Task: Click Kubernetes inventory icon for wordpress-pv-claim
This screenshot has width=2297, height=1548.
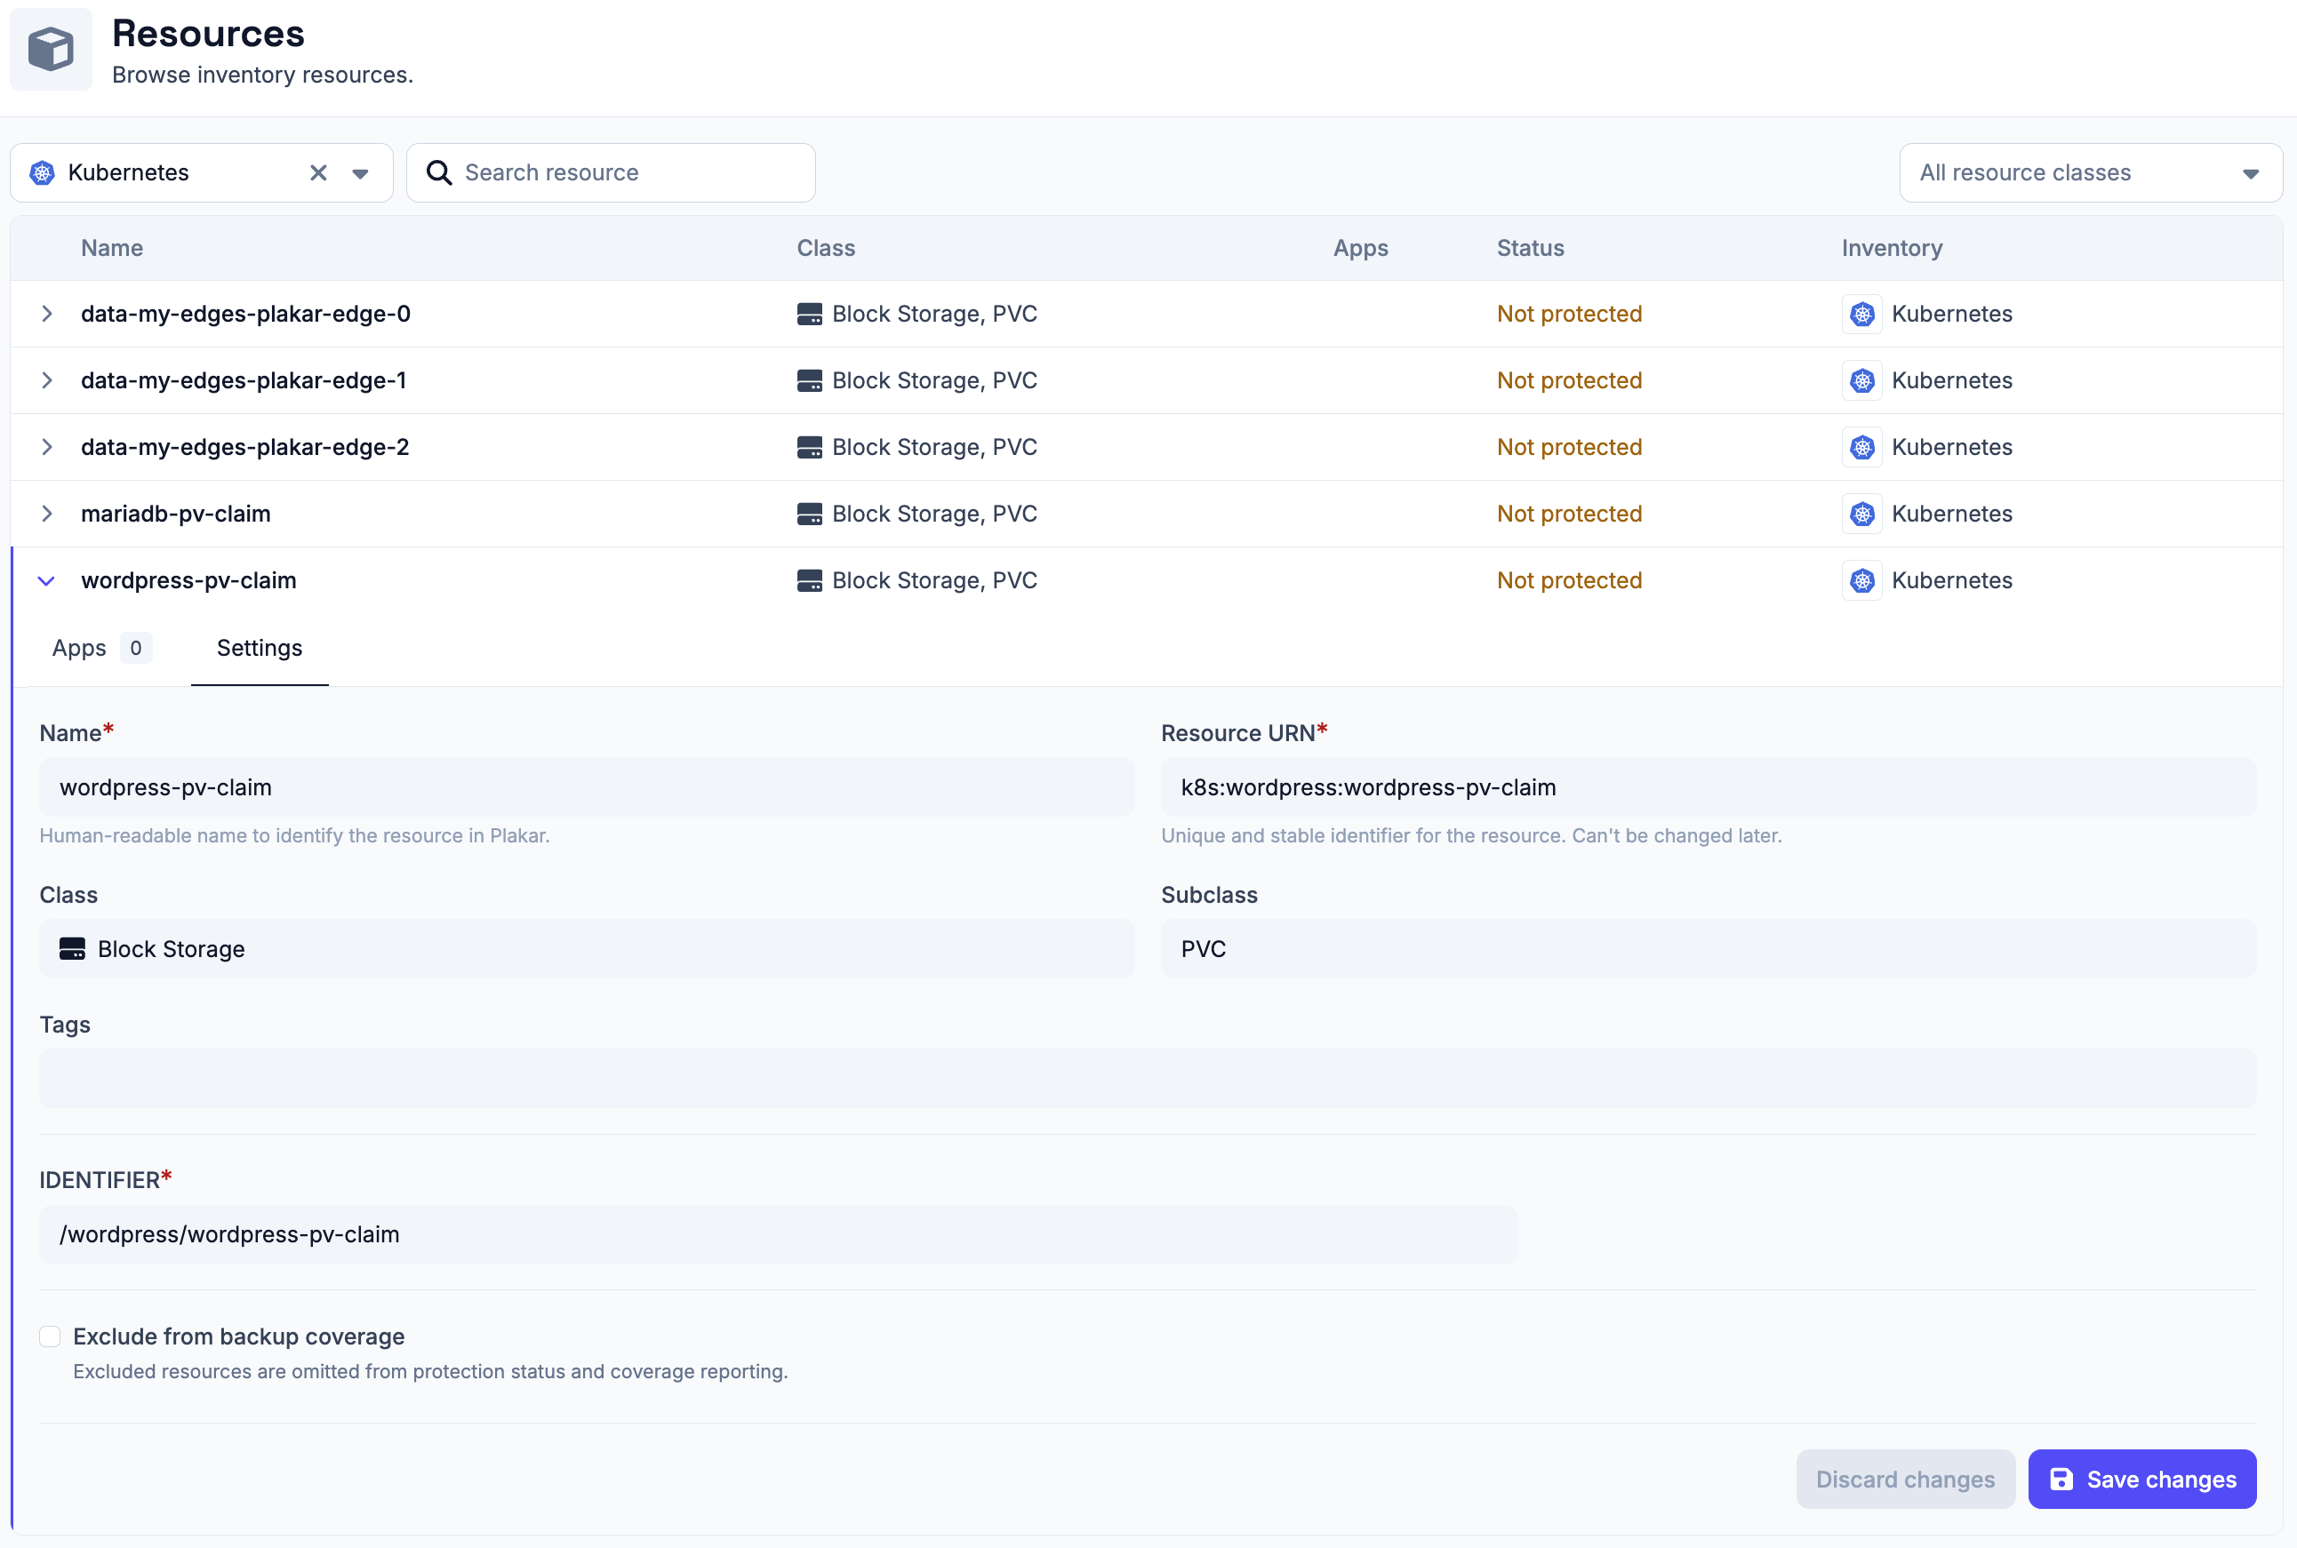Action: pyautogui.click(x=1861, y=580)
